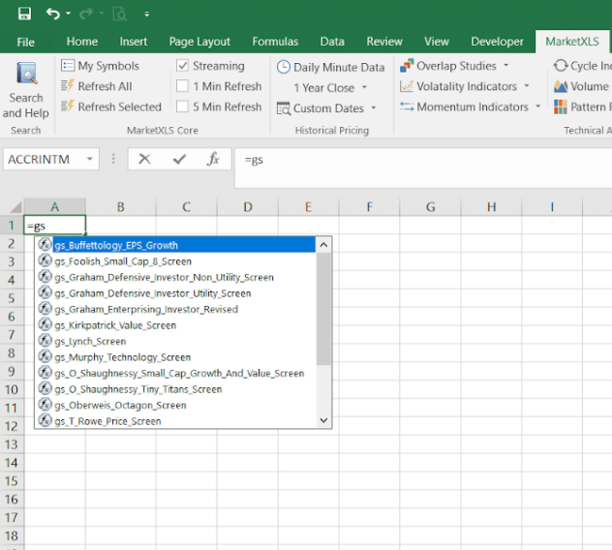Viewport: 612px width, 550px height.
Task: Uncheck the Streaming checkbox
Action: [x=182, y=65]
